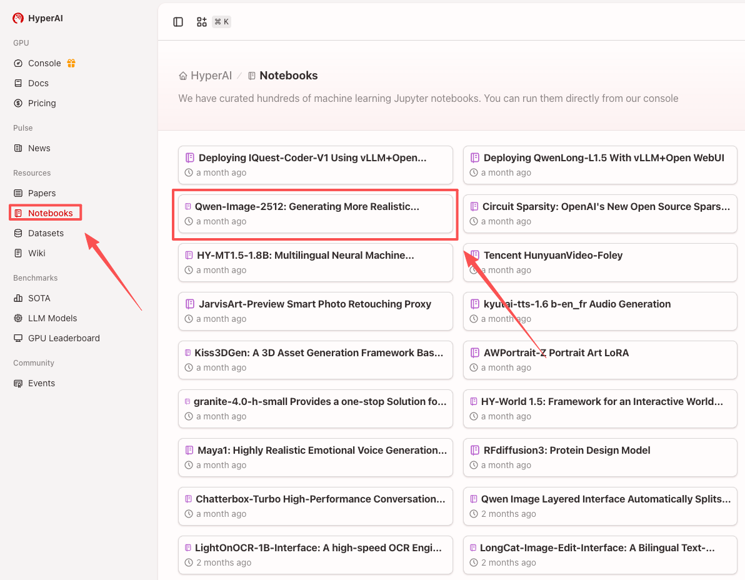Click the News sidebar icon
This screenshot has height=580, width=745.
[18, 148]
